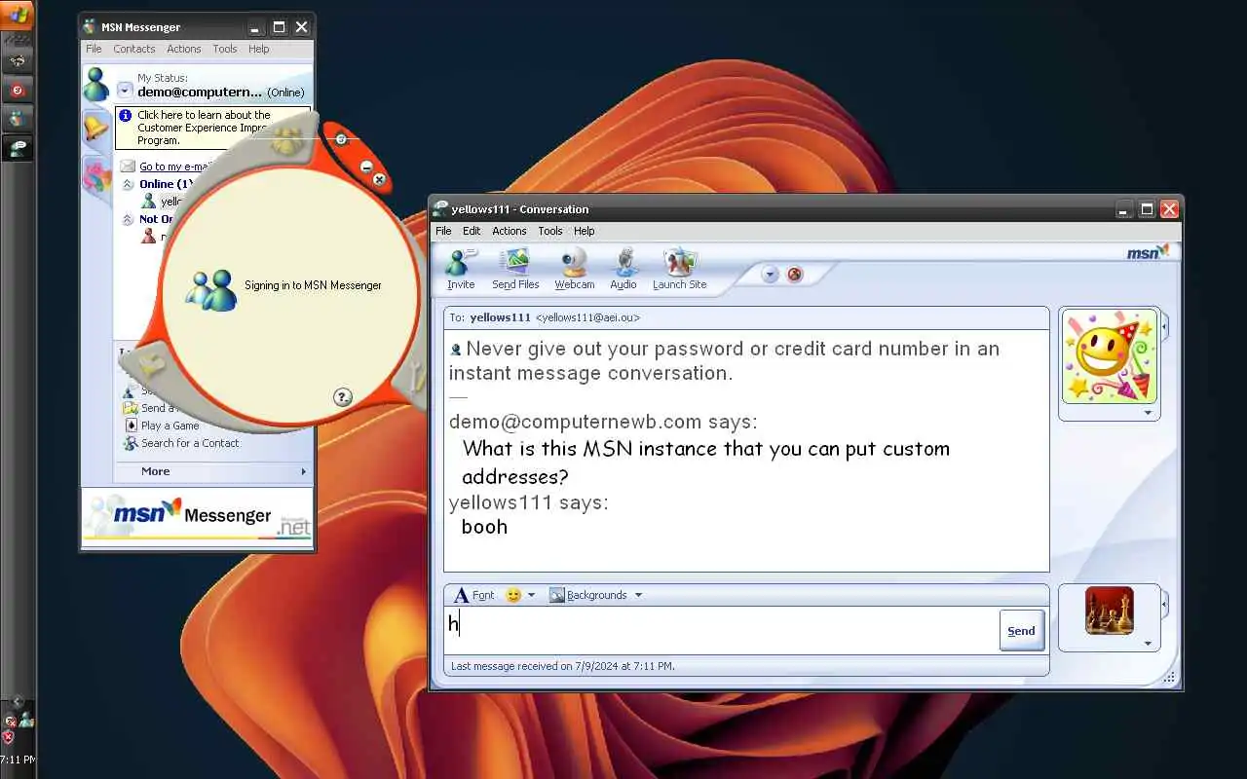
Task: Open the blue toolbar options arrow
Action: 770,275
